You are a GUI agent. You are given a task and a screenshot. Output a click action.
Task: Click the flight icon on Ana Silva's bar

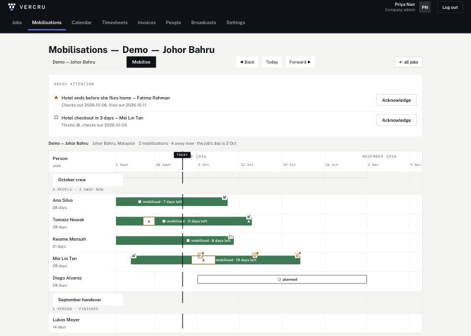[224, 198]
